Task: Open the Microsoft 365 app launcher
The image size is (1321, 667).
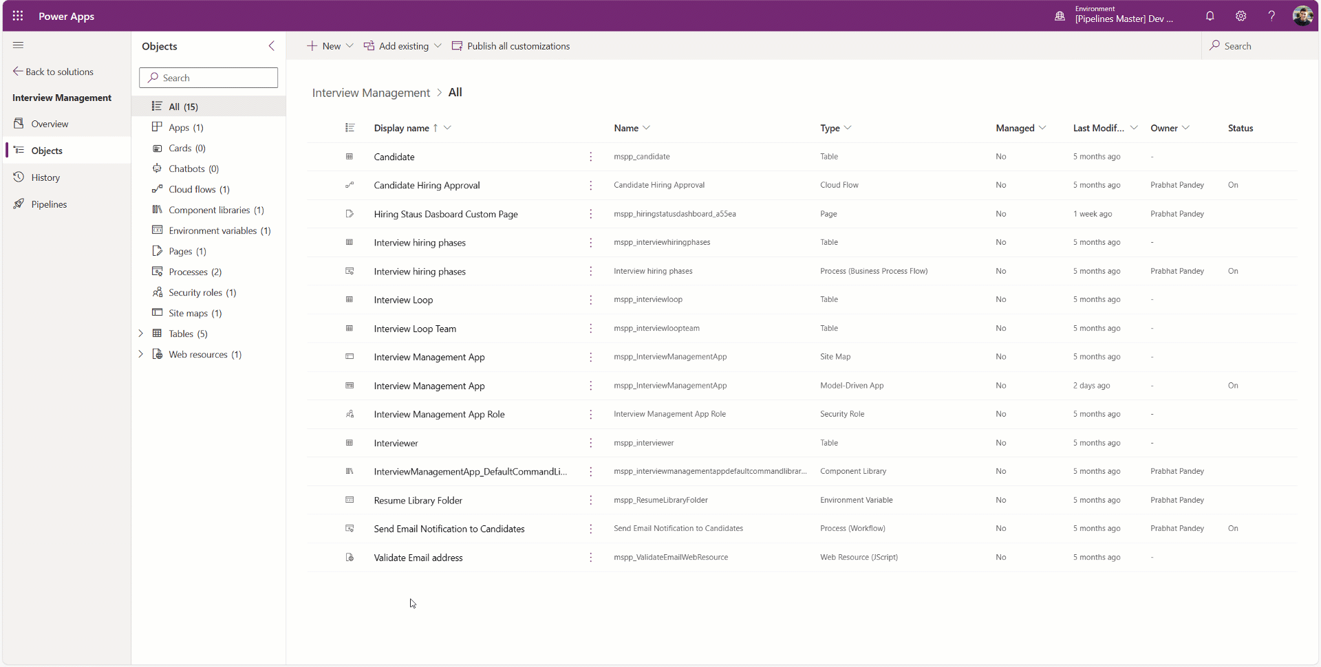Action: point(17,16)
